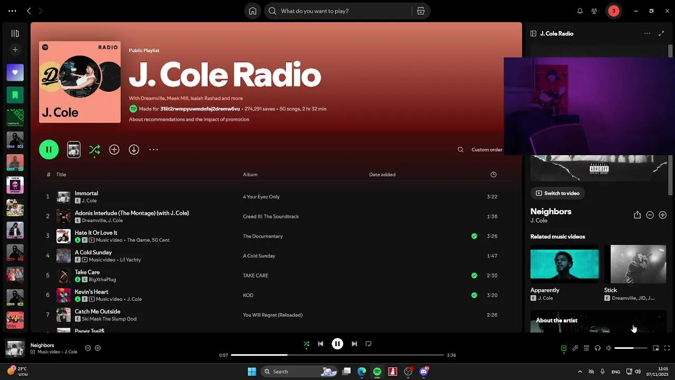
Task: Open the Liked Songs heart playlist
Action: click(15, 72)
